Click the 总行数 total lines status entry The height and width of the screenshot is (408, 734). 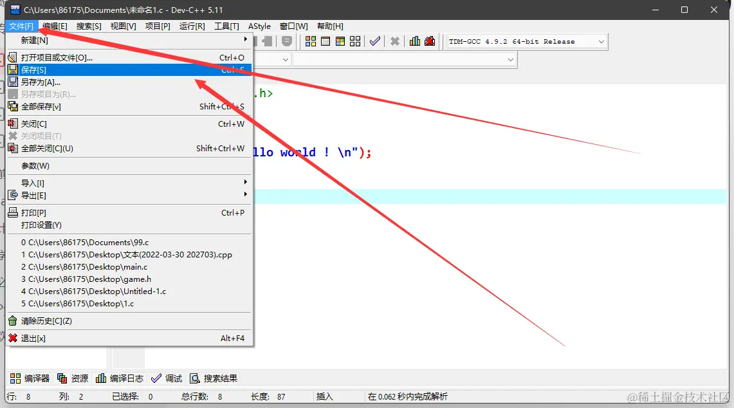coord(202,396)
